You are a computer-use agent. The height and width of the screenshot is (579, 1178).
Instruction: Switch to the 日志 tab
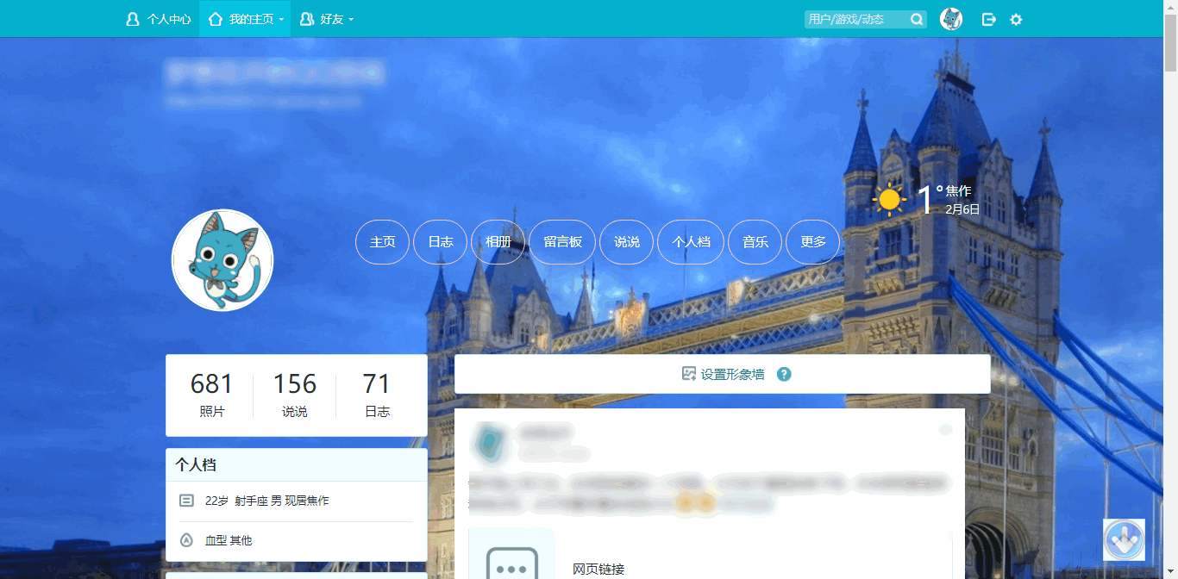[440, 242]
